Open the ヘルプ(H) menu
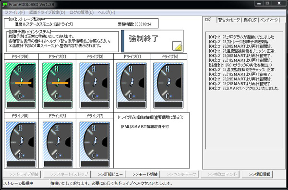Image resolution: width=288 pixels, height=190 pixels. pyautogui.click(x=107, y=12)
